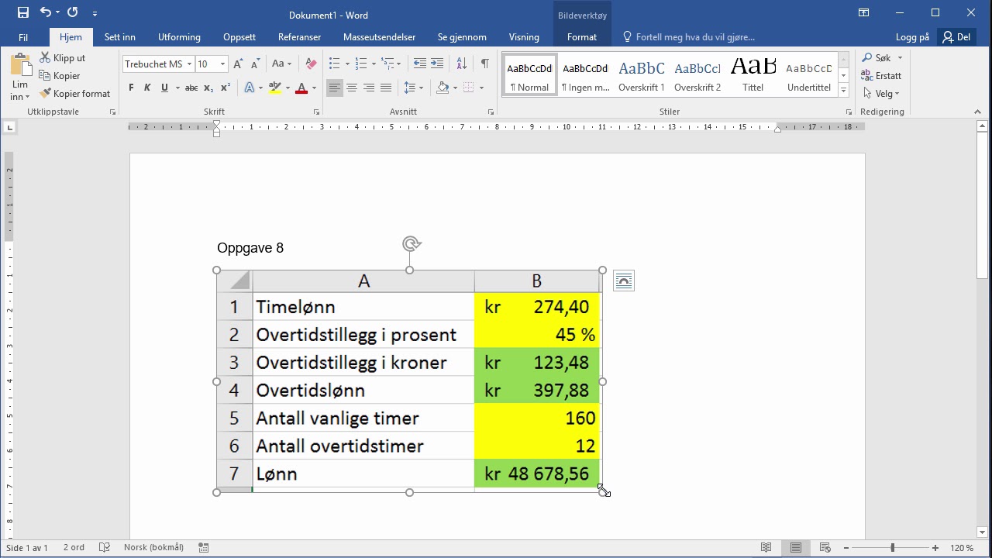
Task: Toggle show paragraph marks
Action: [x=485, y=64]
